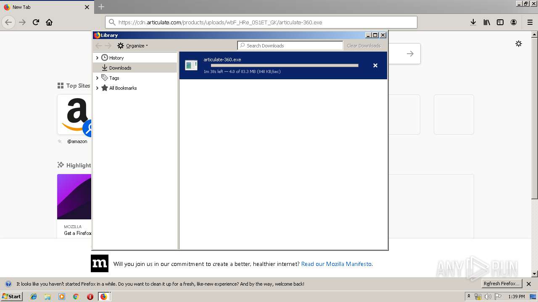Click the notification info icon
Image resolution: width=538 pixels, height=302 pixels.
point(8,284)
